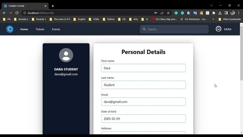243x137 pixels.
Task: View site information icon
Action: pyautogui.click(x=25, y=13)
